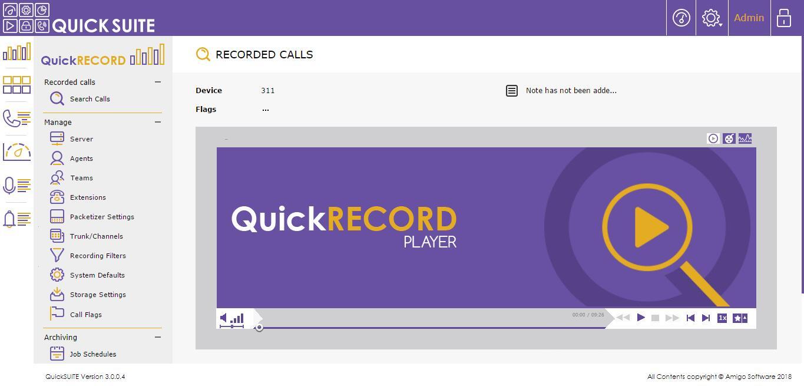Click the telephone call list icon in sidebar

coord(16,118)
